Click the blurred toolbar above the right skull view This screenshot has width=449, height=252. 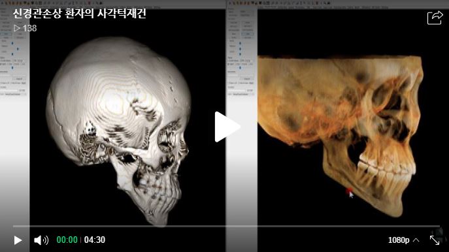click(x=338, y=3)
